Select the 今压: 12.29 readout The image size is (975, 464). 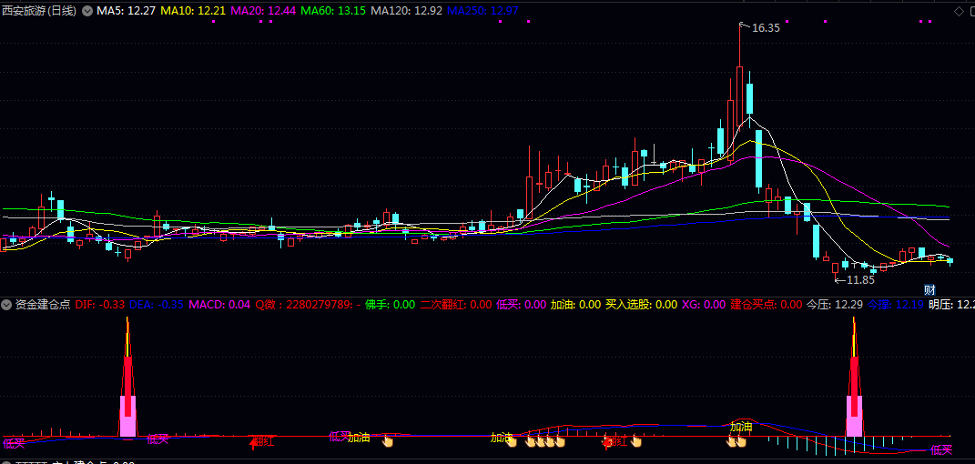[835, 305]
